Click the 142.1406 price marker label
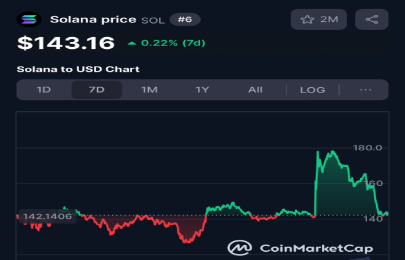405x260 pixels. coord(46,216)
